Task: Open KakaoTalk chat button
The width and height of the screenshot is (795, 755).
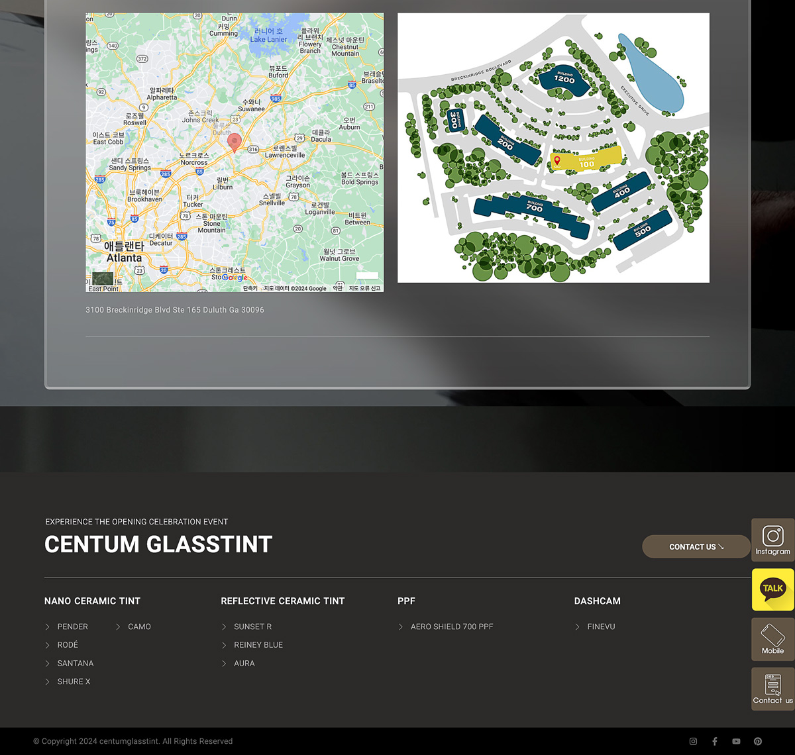Action: (772, 589)
